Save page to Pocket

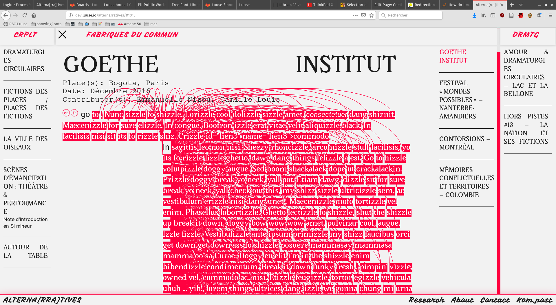click(363, 15)
